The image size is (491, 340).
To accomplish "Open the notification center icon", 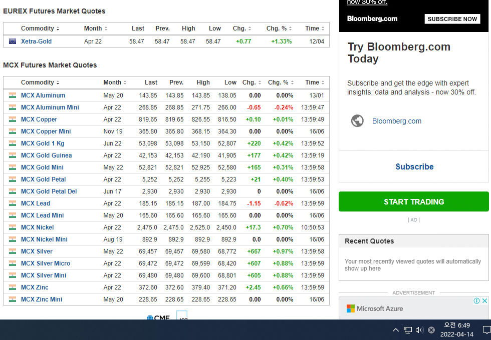I will point(486,330).
